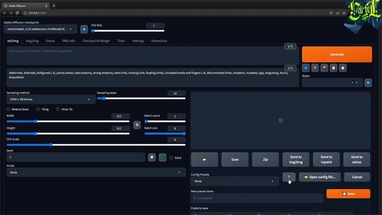The image size is (382, 215).
Task: Delete config preset with the trash icon
Action: coord(289,177)
